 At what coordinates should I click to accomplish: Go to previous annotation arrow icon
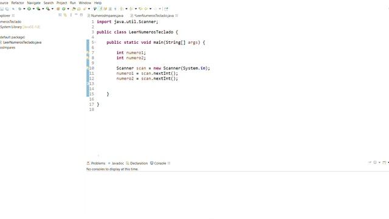point(131,9)
